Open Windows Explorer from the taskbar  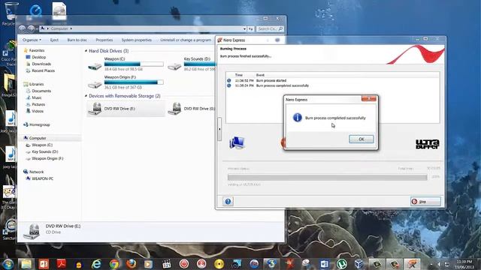26,263
